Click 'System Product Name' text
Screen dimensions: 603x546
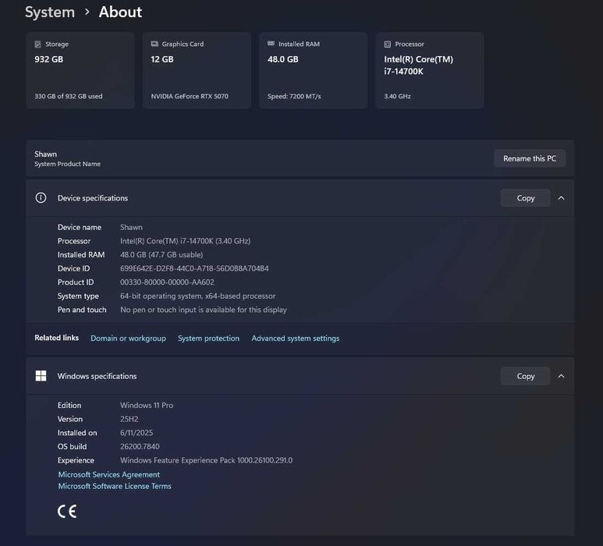click(x=67, y=164)
